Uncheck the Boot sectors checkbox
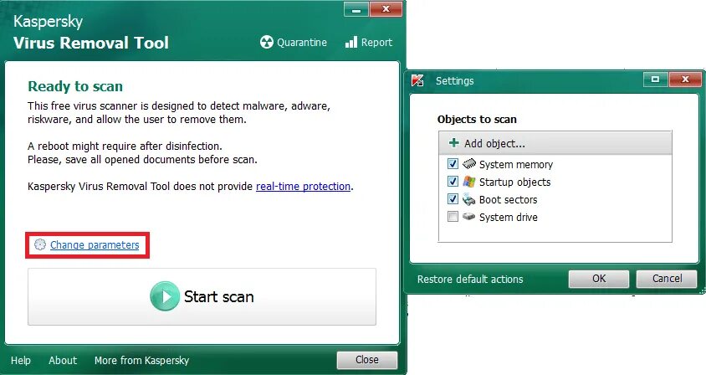 pyautogui.click(x=453, y=198)
